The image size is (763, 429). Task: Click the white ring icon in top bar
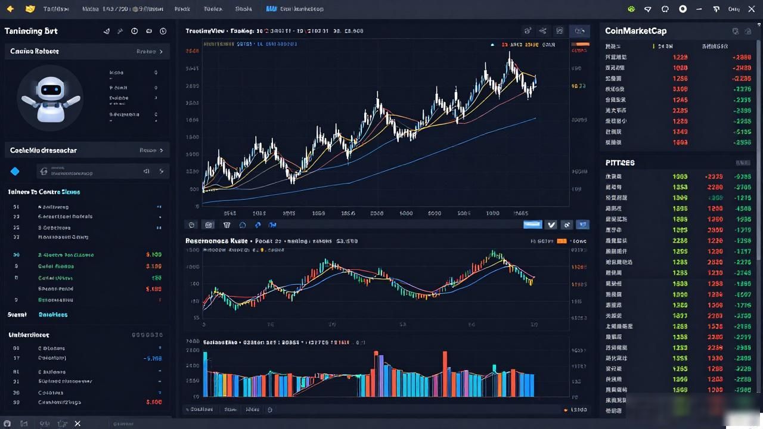(x=683, y=9)
